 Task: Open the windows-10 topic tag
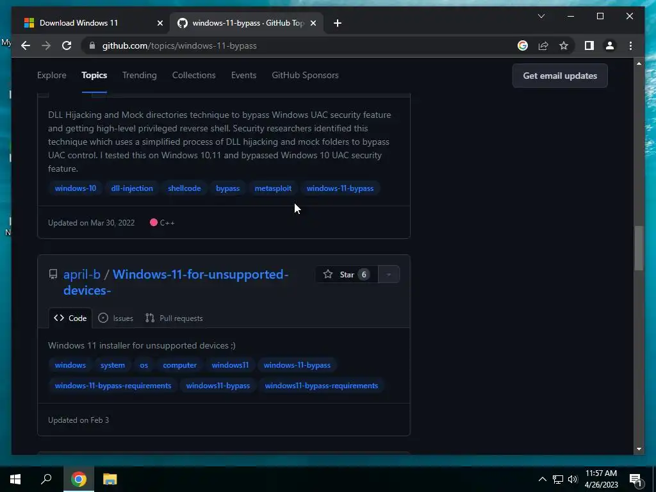(x=76, y=188)
